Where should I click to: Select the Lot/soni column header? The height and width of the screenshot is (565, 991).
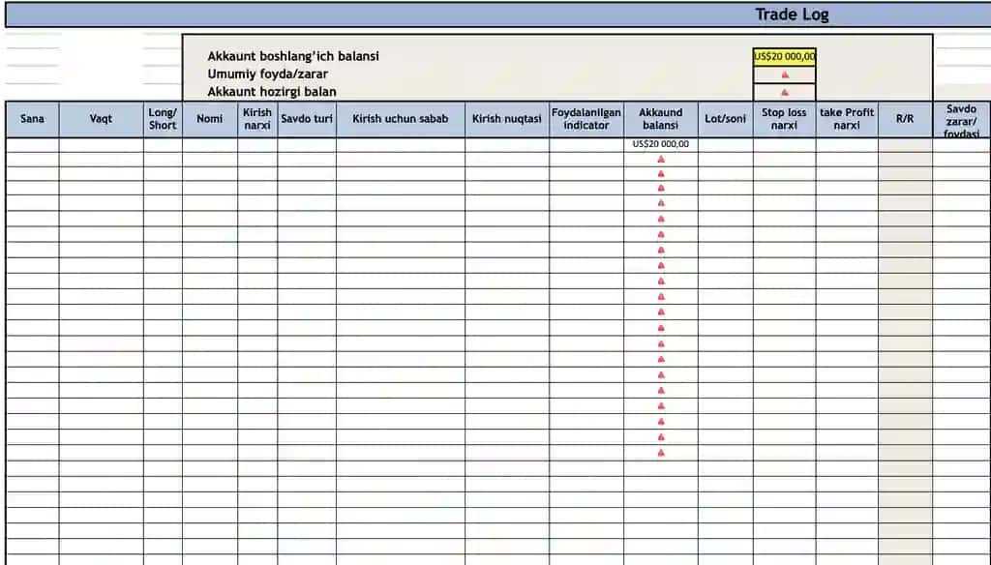click(726, 119)
